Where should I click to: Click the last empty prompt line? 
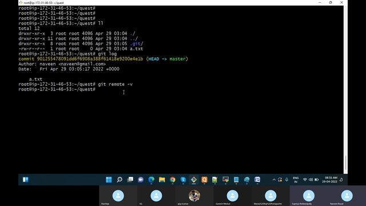click(57, 89)
